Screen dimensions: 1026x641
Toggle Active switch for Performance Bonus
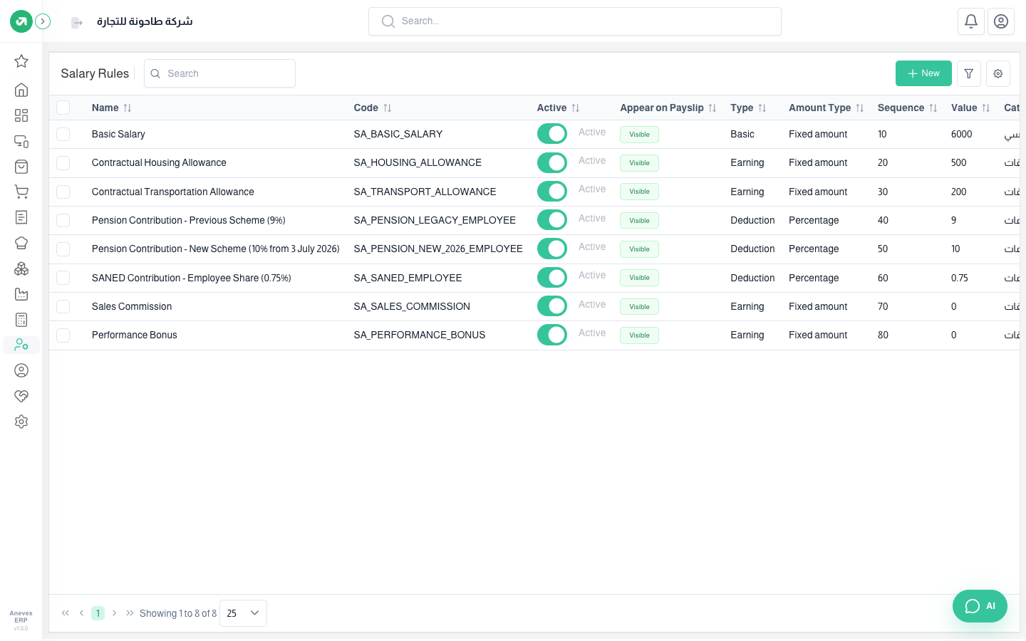[552, 335]
